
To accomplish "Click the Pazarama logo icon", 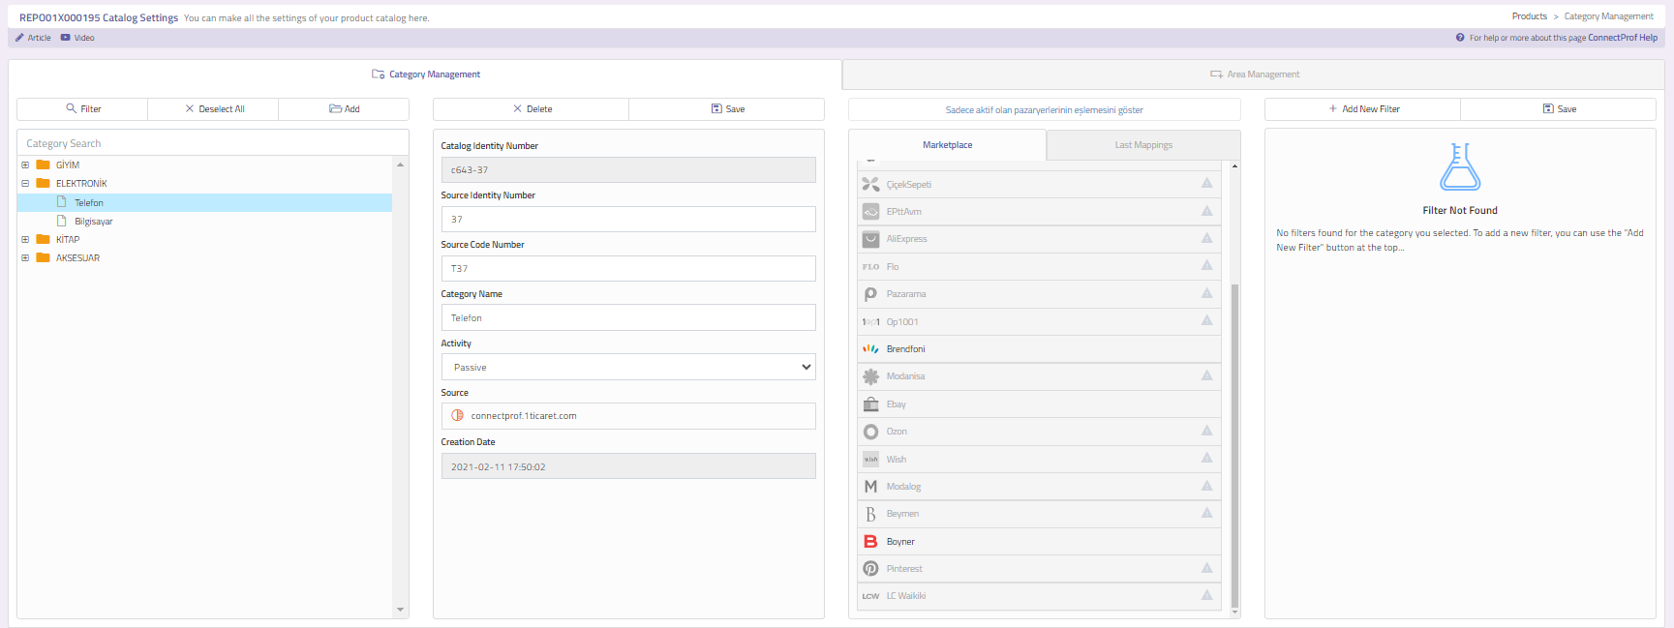I will click(870, 294).
